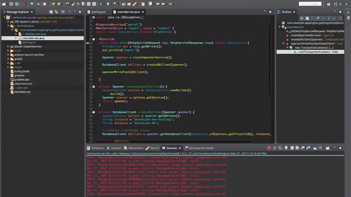The width and height of the screenshot is (351, 197).
Task: Open Package Explorer view menu arrow
Action: (70, 11)
